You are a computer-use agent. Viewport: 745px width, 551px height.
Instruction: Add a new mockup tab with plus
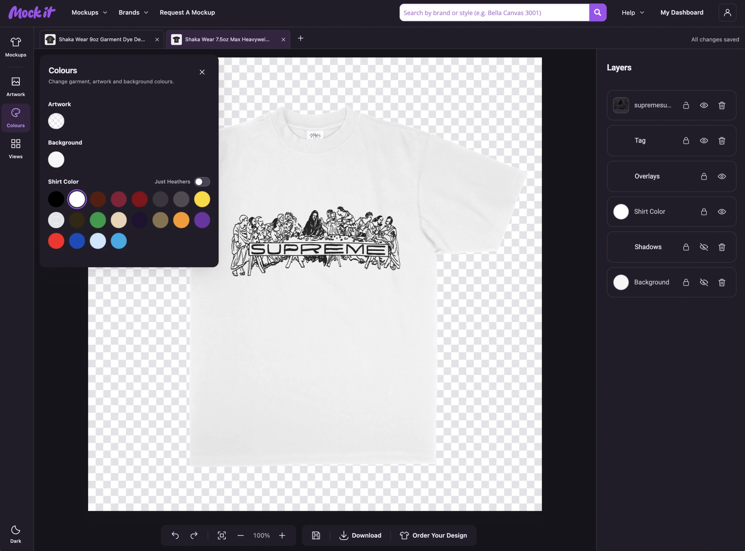coord(301,38)
